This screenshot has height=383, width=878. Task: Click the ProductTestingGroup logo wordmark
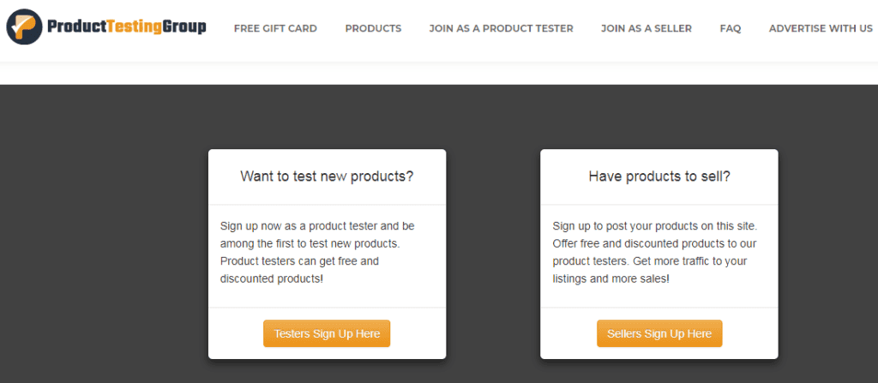coord(127,27)
